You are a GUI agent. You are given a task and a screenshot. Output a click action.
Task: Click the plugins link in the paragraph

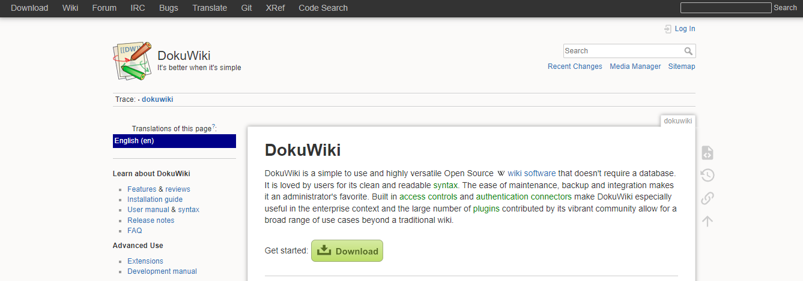pyautogui.click(x=486, y=209)
